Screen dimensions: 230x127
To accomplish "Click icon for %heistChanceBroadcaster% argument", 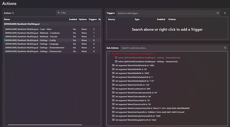I will coord(113,93).
